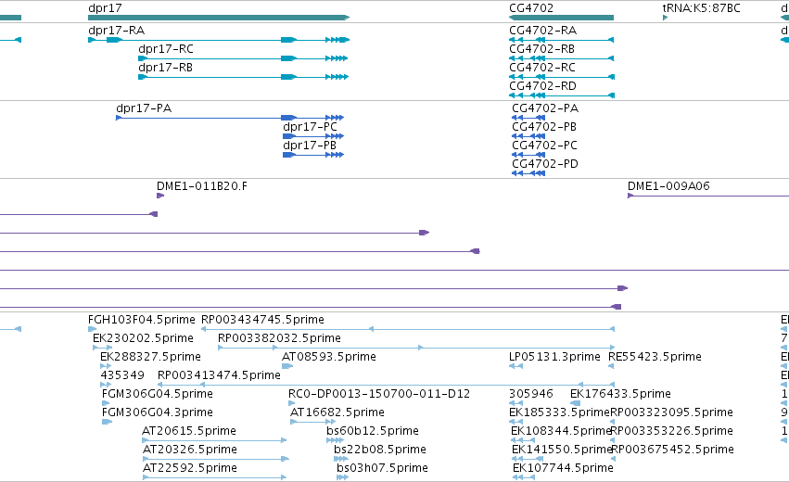Click the RP003675452.5prime EST label
This screenshot has height=482, width=789.
pyautogui.click(x=673, y=450)
